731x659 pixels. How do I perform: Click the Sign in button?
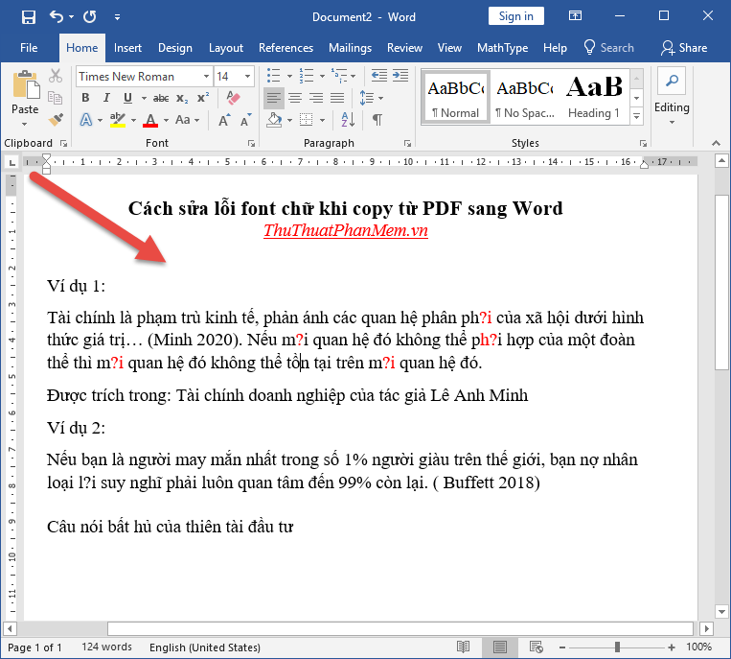tap(515, 16)
